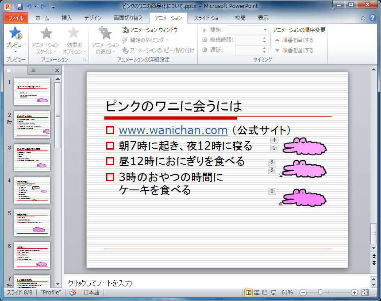Open the アニメーション group dialog launcher
This screenshot has width=381, height=301.
85,60
